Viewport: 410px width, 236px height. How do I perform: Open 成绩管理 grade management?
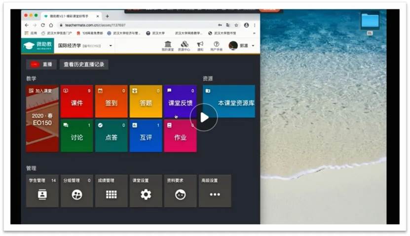click(111, 191)
